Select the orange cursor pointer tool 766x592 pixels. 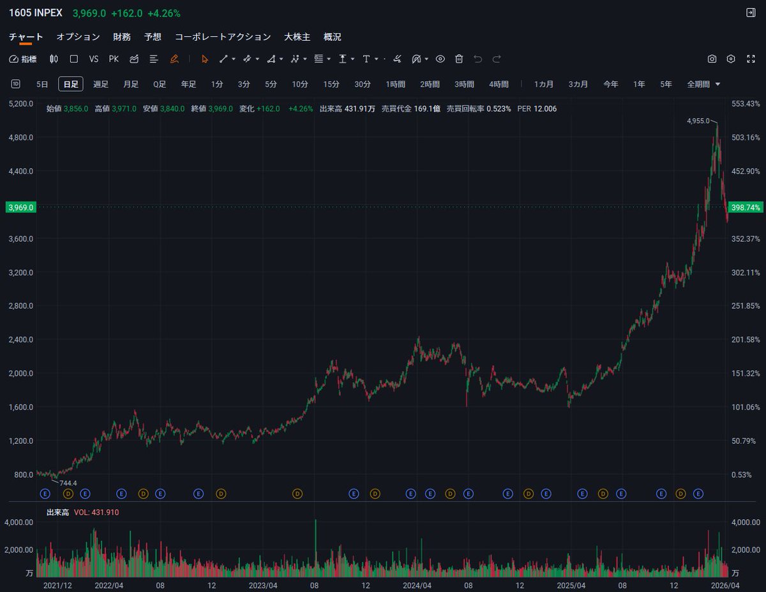pyautogui.click(x=205, y=59)
